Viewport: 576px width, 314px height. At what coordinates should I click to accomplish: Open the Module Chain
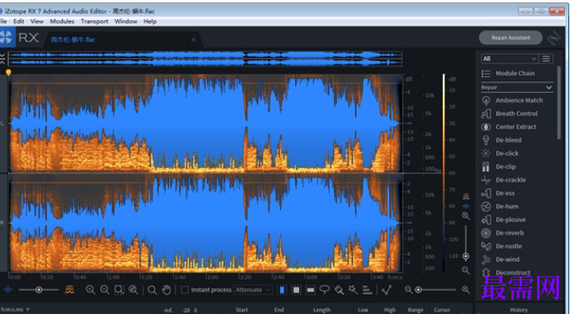point(515,74)
